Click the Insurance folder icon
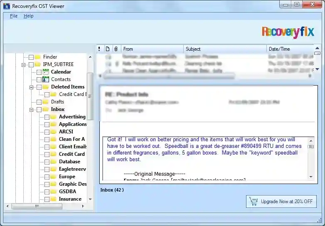This screenshot has height=226, width=325. [x=53, y=199]
